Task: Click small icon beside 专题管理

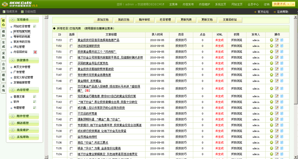Action: pos(35,108)
